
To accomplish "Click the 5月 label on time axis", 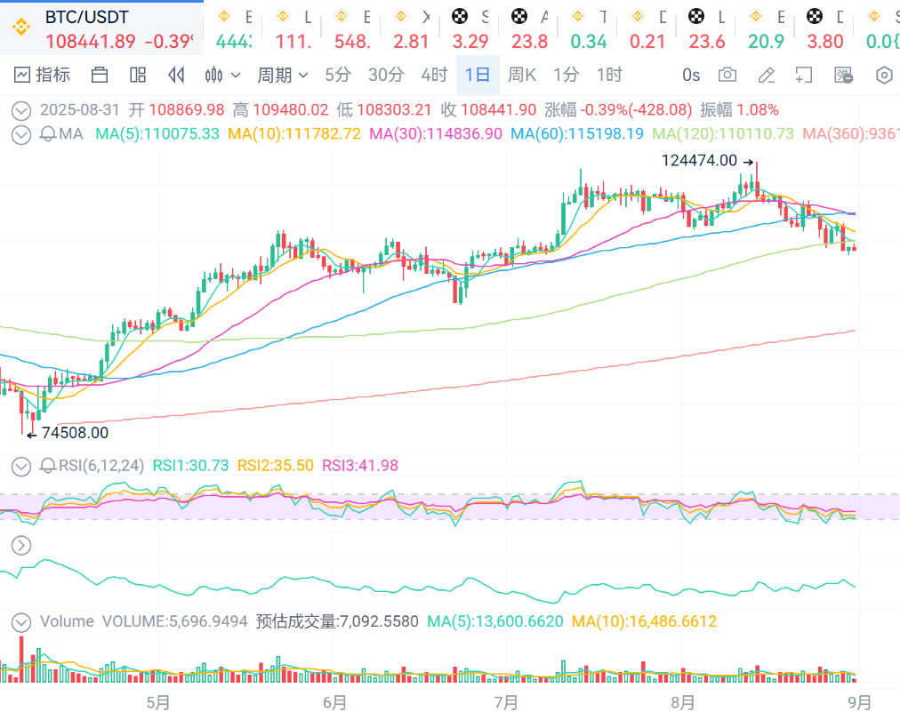I will [157, 702].
